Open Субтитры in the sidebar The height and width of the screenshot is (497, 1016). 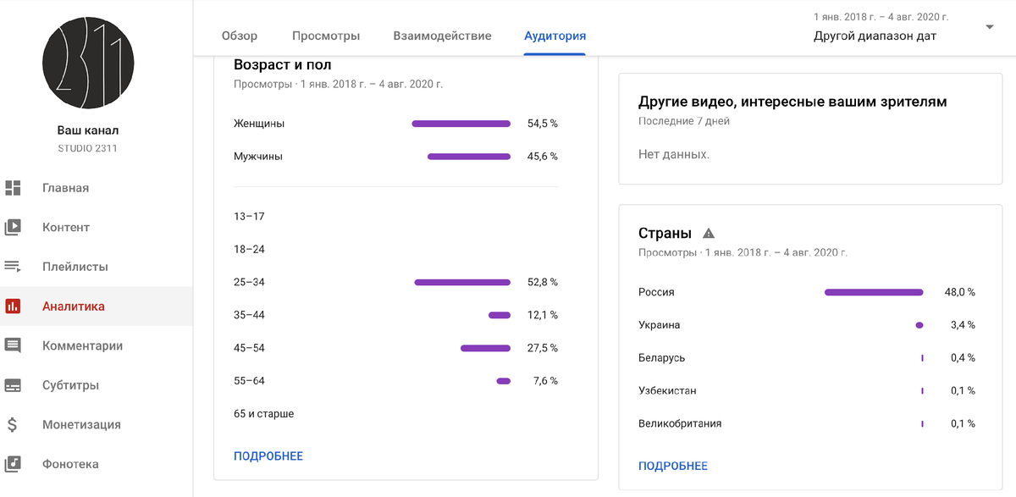pos(96,385)
